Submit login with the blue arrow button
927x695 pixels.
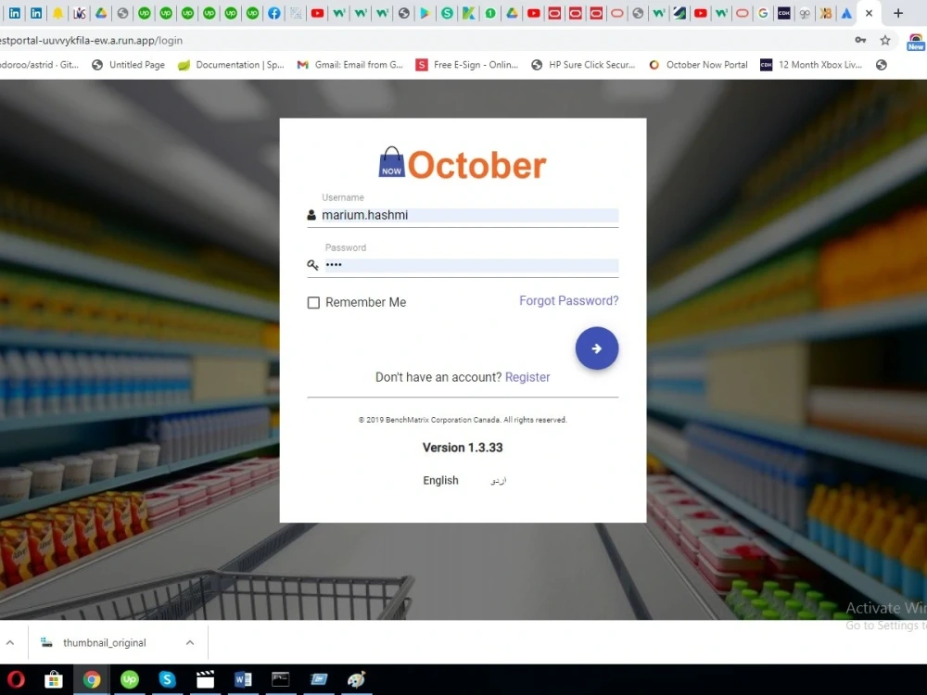596,348
